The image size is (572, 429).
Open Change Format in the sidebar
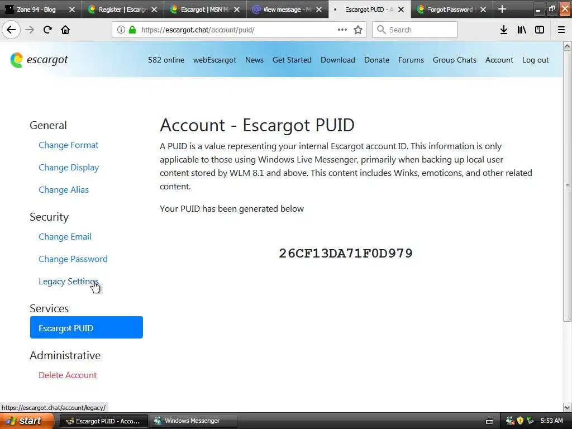pos(69,145)
